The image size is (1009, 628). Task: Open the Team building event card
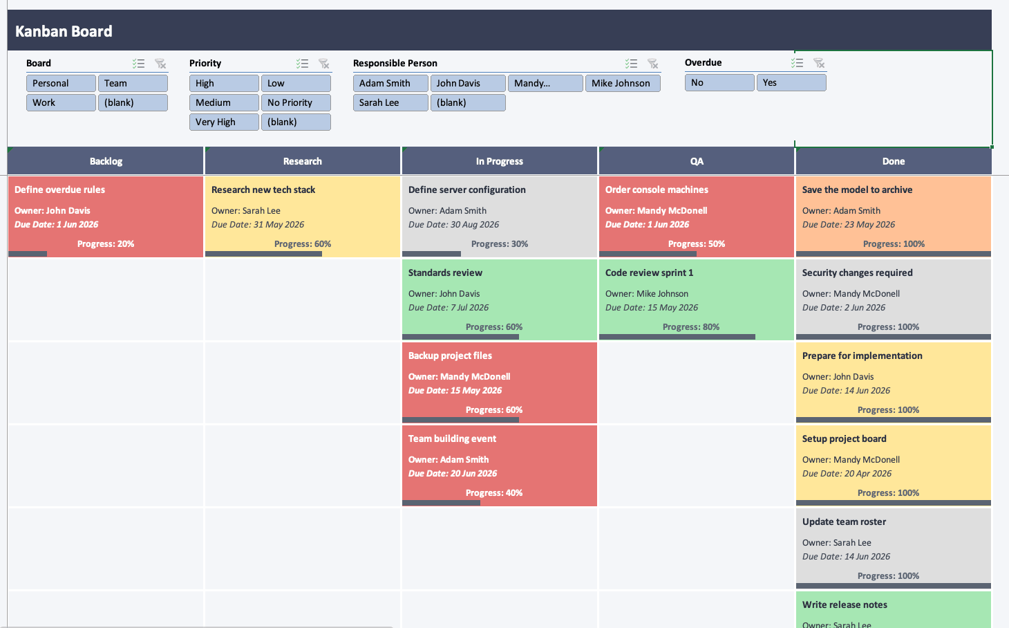tap(500, 465)
